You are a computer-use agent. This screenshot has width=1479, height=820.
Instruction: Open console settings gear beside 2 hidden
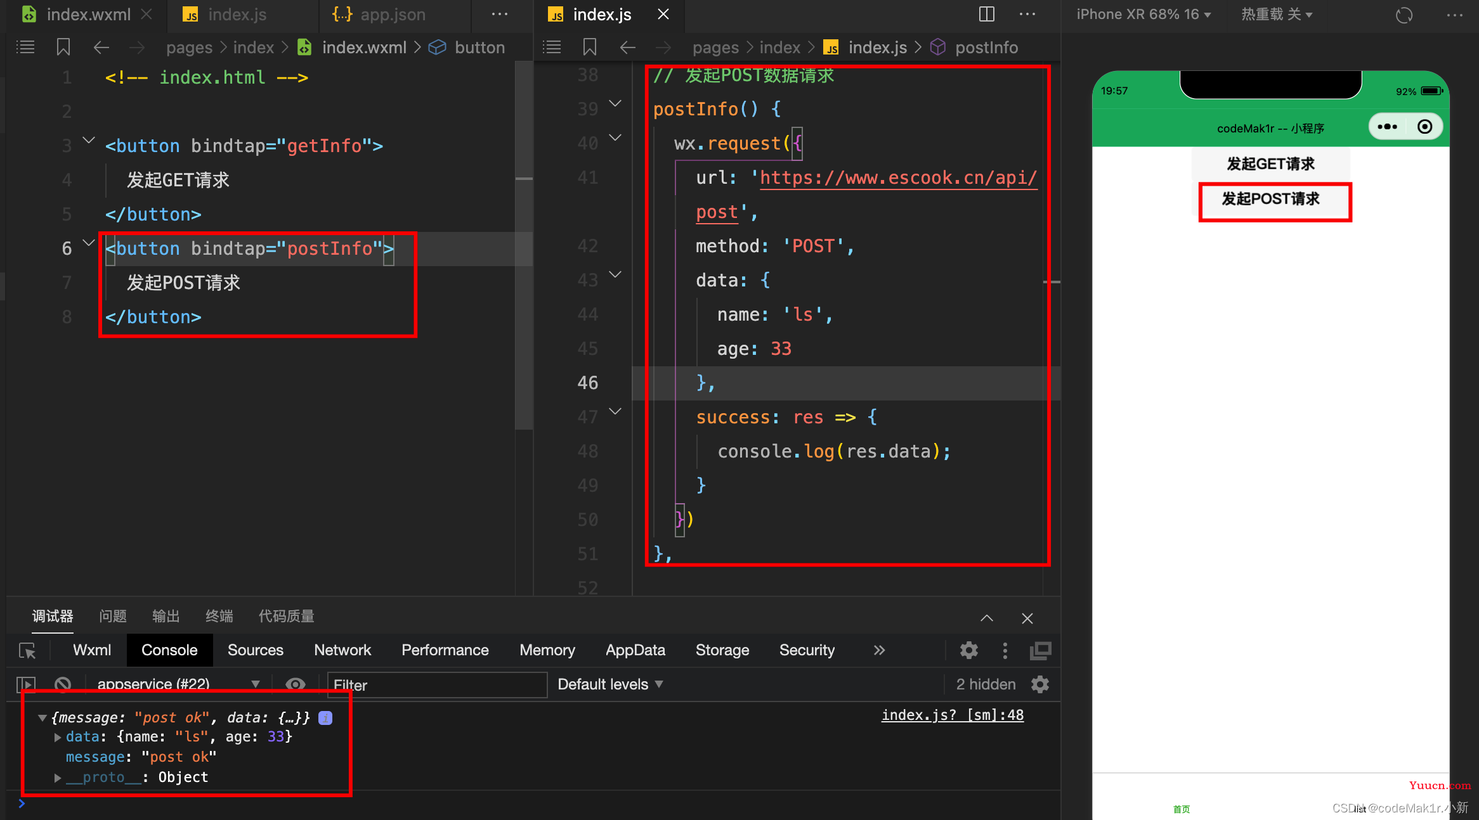pyautogui.click(x=1040, y=684)
